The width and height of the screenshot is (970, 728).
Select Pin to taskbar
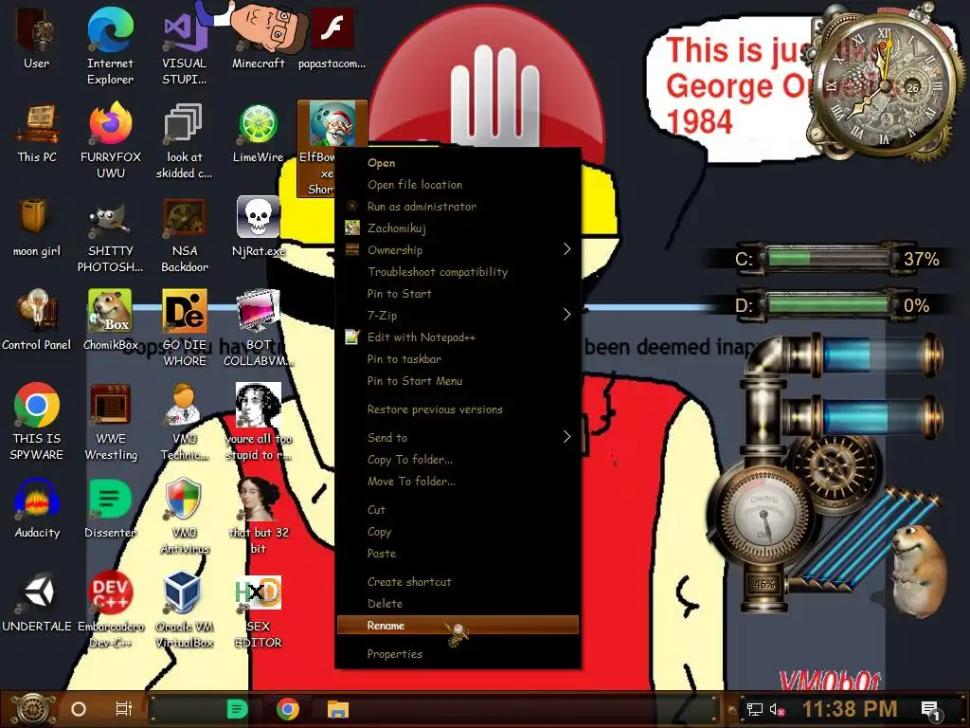(458, 359)
